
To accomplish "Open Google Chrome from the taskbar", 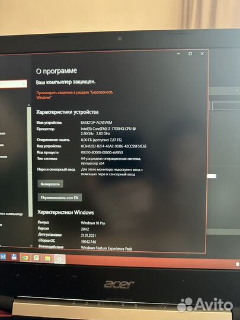I will click(x=25, y=258).
